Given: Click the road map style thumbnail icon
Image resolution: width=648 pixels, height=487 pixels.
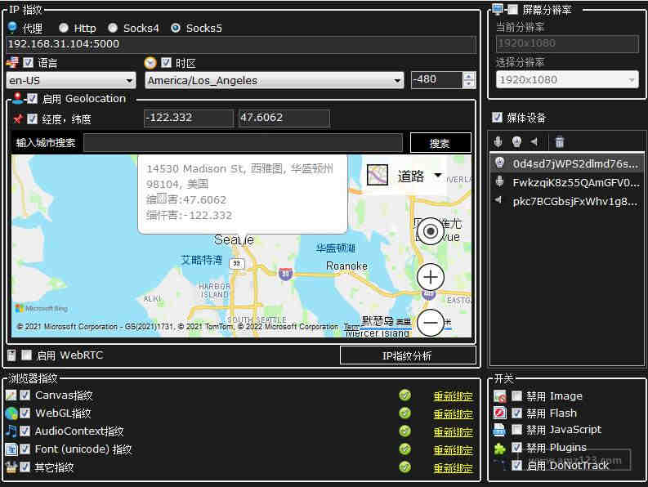Looking at the screenshot, I should [378, 175].
